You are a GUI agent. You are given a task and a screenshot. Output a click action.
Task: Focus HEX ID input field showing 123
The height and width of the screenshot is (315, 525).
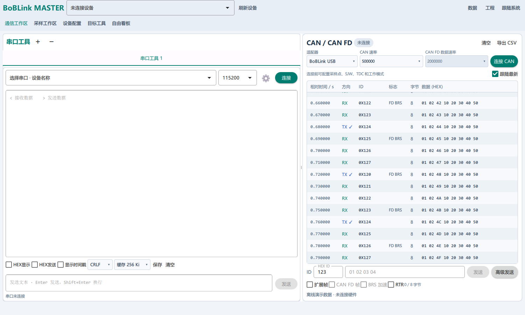328,272
